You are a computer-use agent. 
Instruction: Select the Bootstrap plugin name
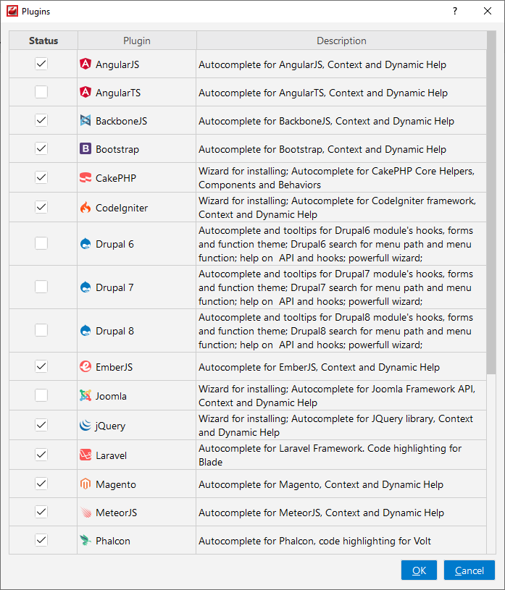point(117,149)
